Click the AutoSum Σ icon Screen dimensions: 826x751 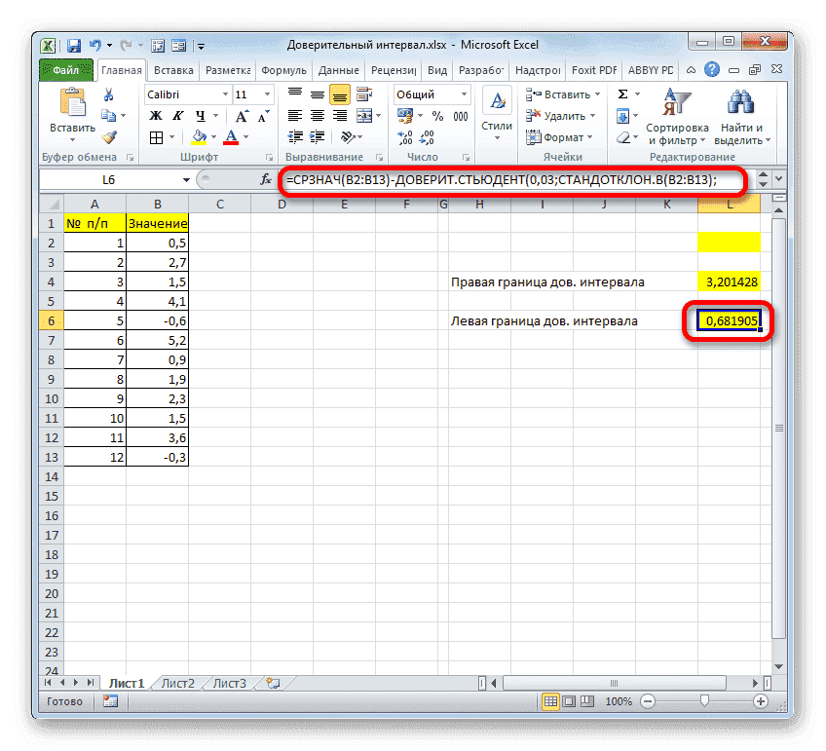(622, 94)
